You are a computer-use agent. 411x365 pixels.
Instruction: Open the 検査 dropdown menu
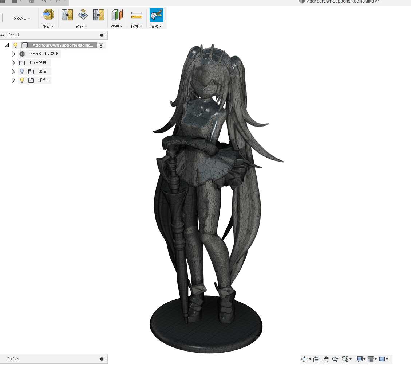(136, 26)
